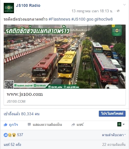Click the thumbs-up Like icon
Image resolution: width=129 pixels, height=149 pixels.
pyautogui.click(x=5, y=125)
